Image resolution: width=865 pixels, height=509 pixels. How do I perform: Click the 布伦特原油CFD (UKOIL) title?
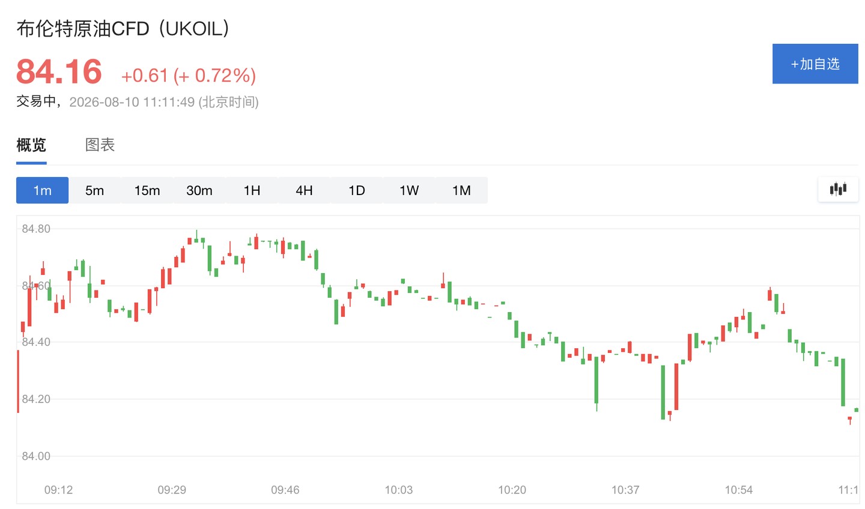[123, 28]
